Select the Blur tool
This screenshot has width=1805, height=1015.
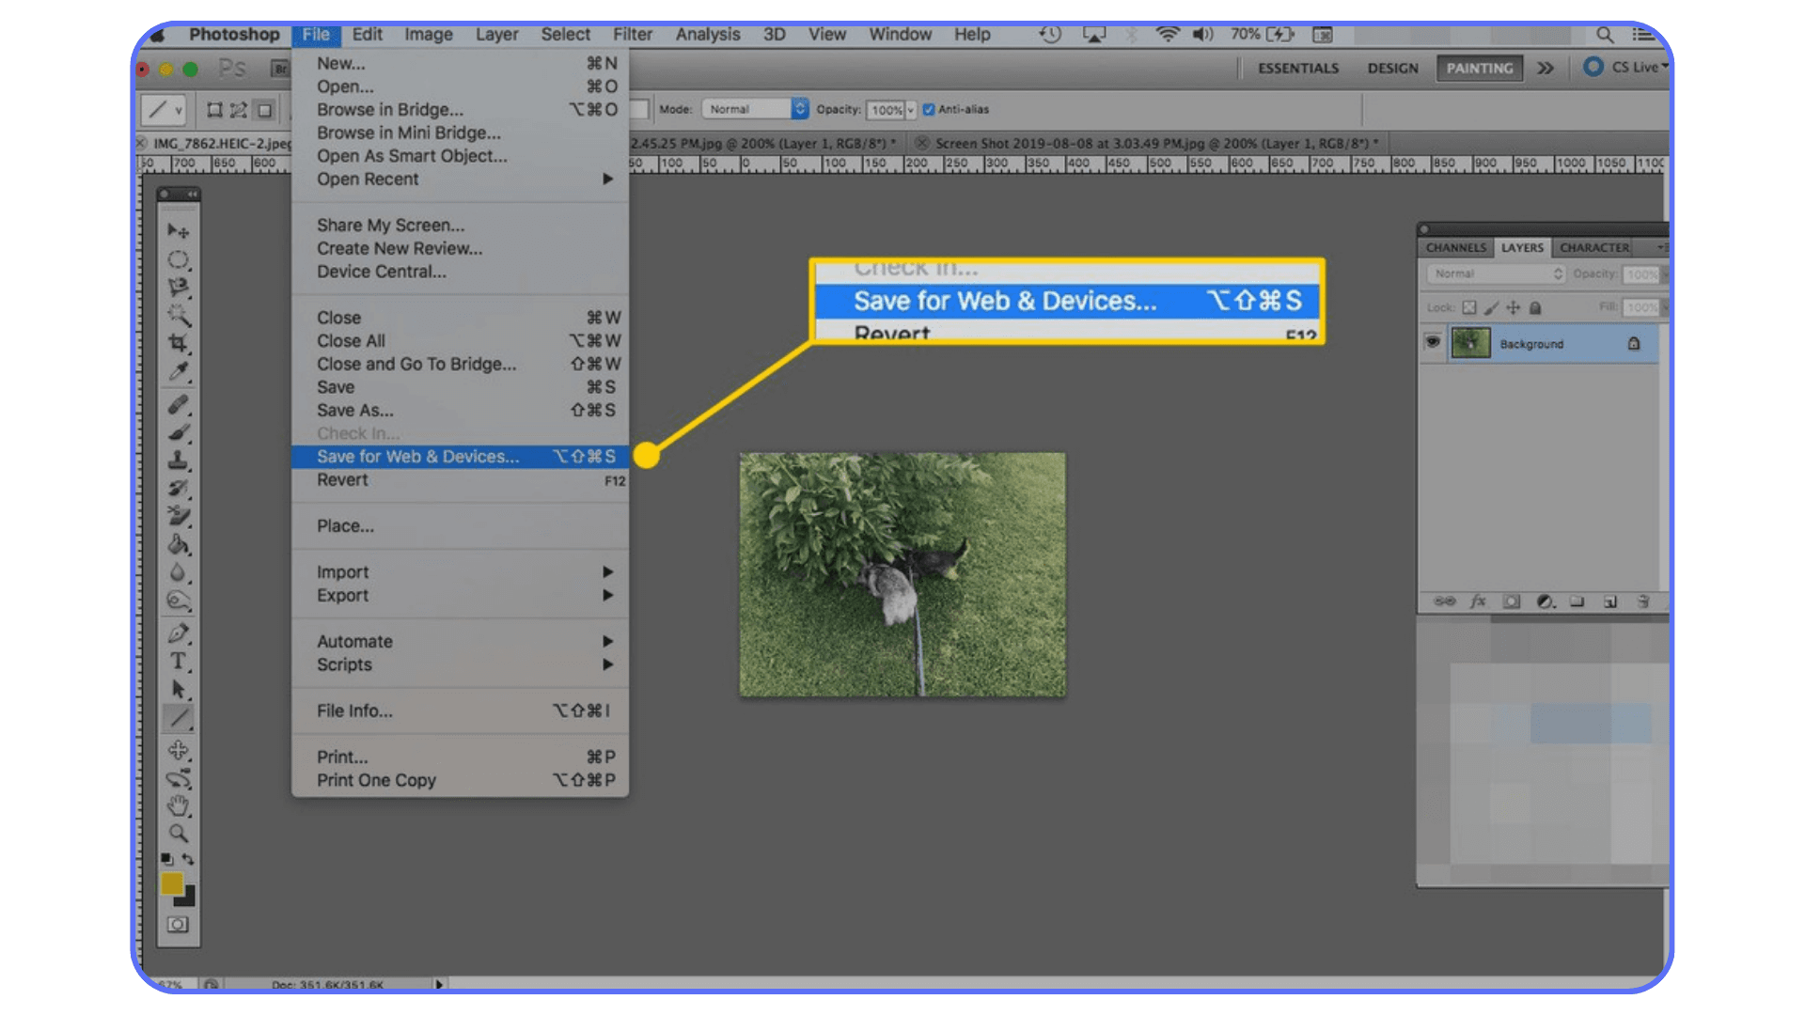click(x=179, y=572)
